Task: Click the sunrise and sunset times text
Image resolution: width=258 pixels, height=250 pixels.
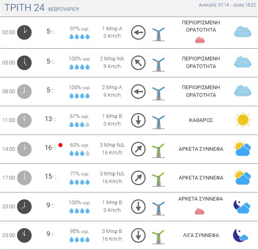Action: (x=227, y=5)
